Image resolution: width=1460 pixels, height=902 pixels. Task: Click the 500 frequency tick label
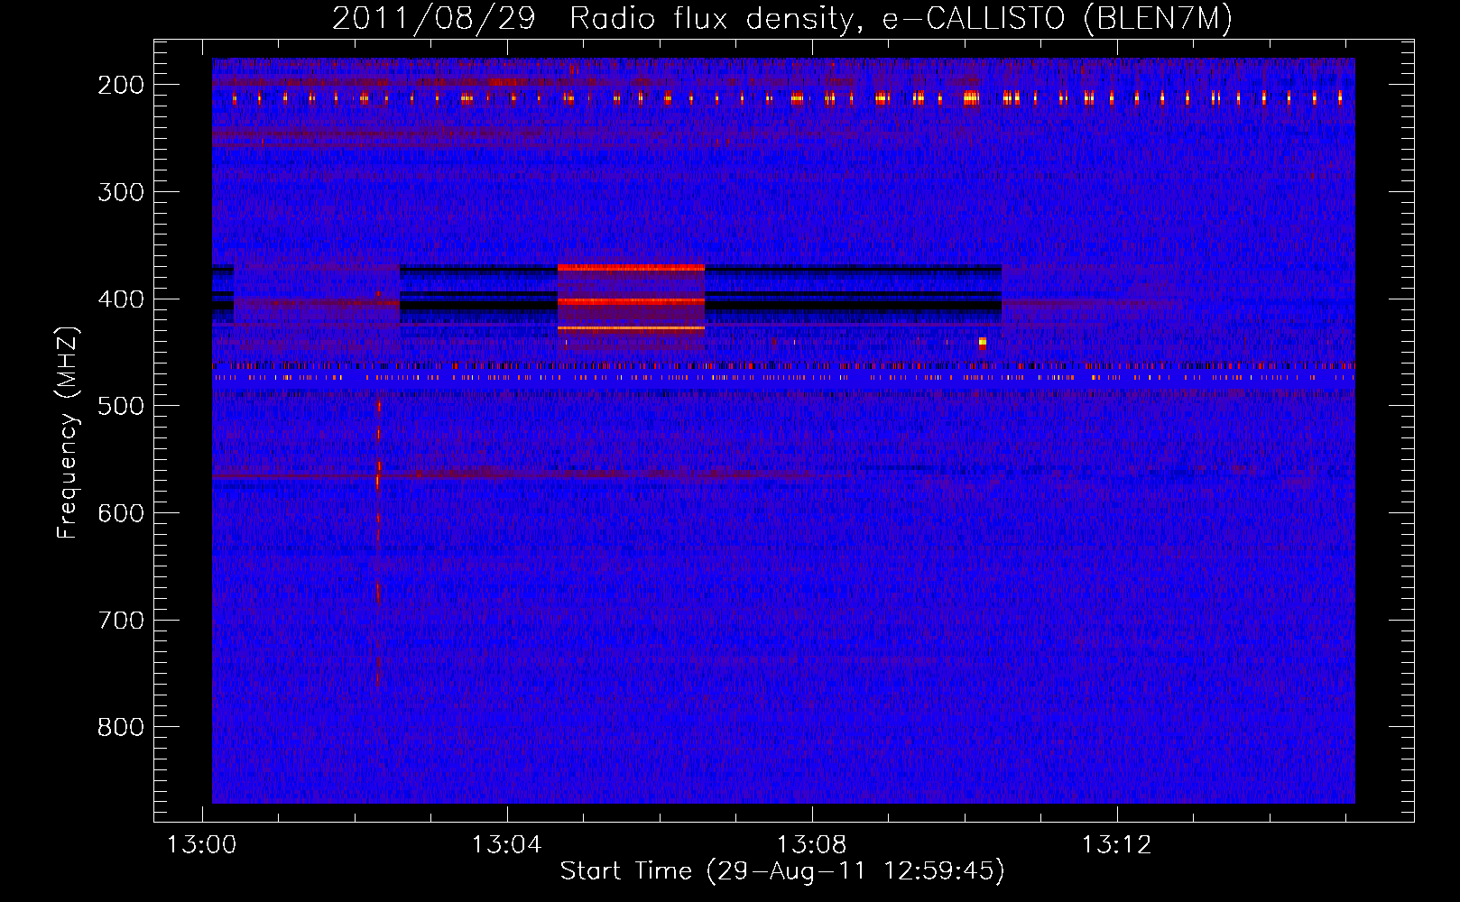point(120,406)
